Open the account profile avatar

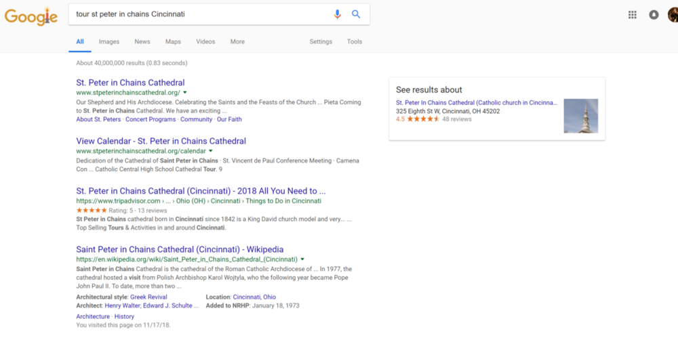pyautogui.click(x=673, y=15)
